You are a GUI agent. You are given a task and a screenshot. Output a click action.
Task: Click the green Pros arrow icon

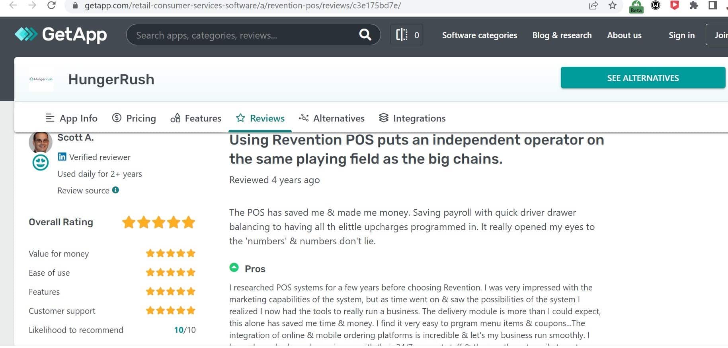tap(234, 267)
